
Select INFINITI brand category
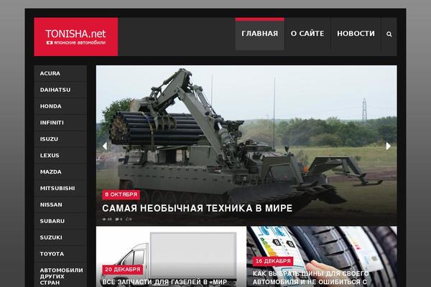[x=60, y=123]
